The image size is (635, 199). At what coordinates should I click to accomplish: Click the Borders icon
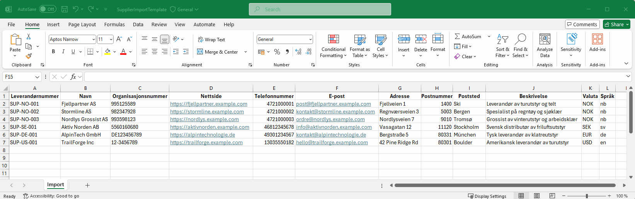point(90,52)
